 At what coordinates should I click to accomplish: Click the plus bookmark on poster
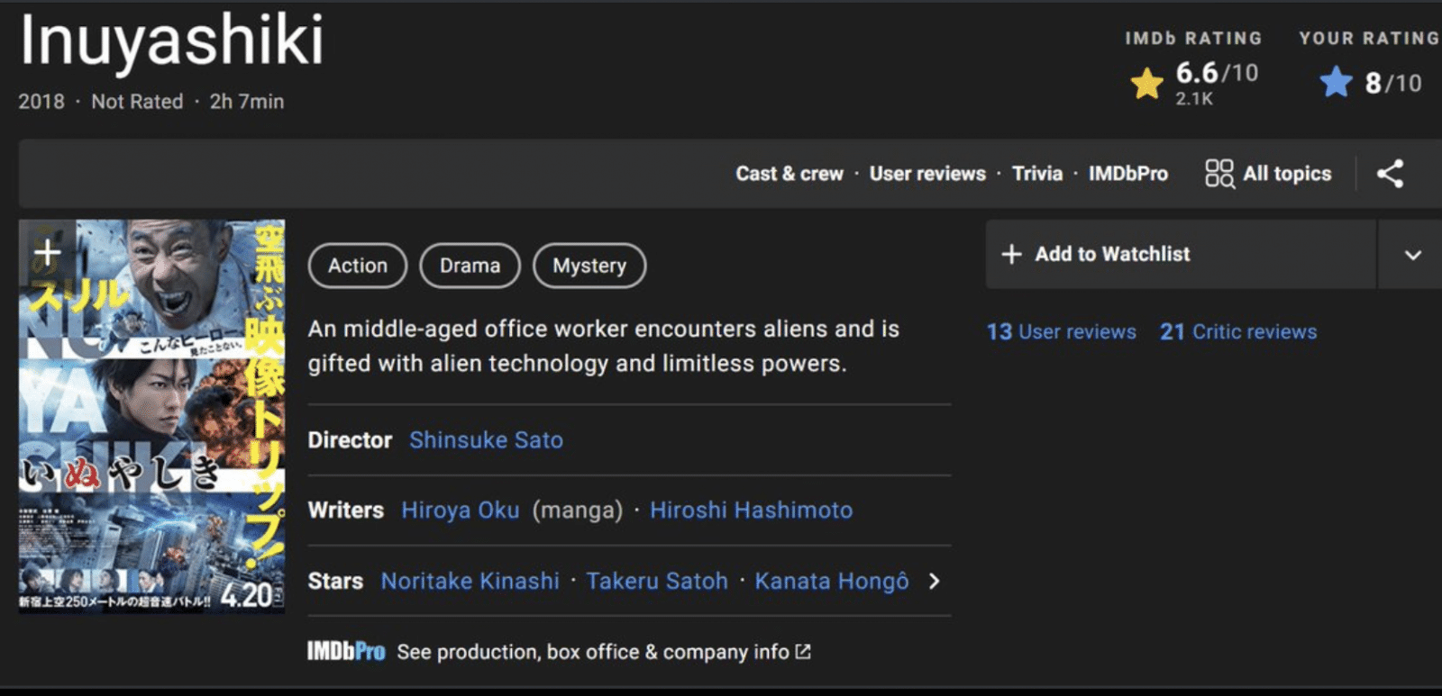[x=47, y=252]
